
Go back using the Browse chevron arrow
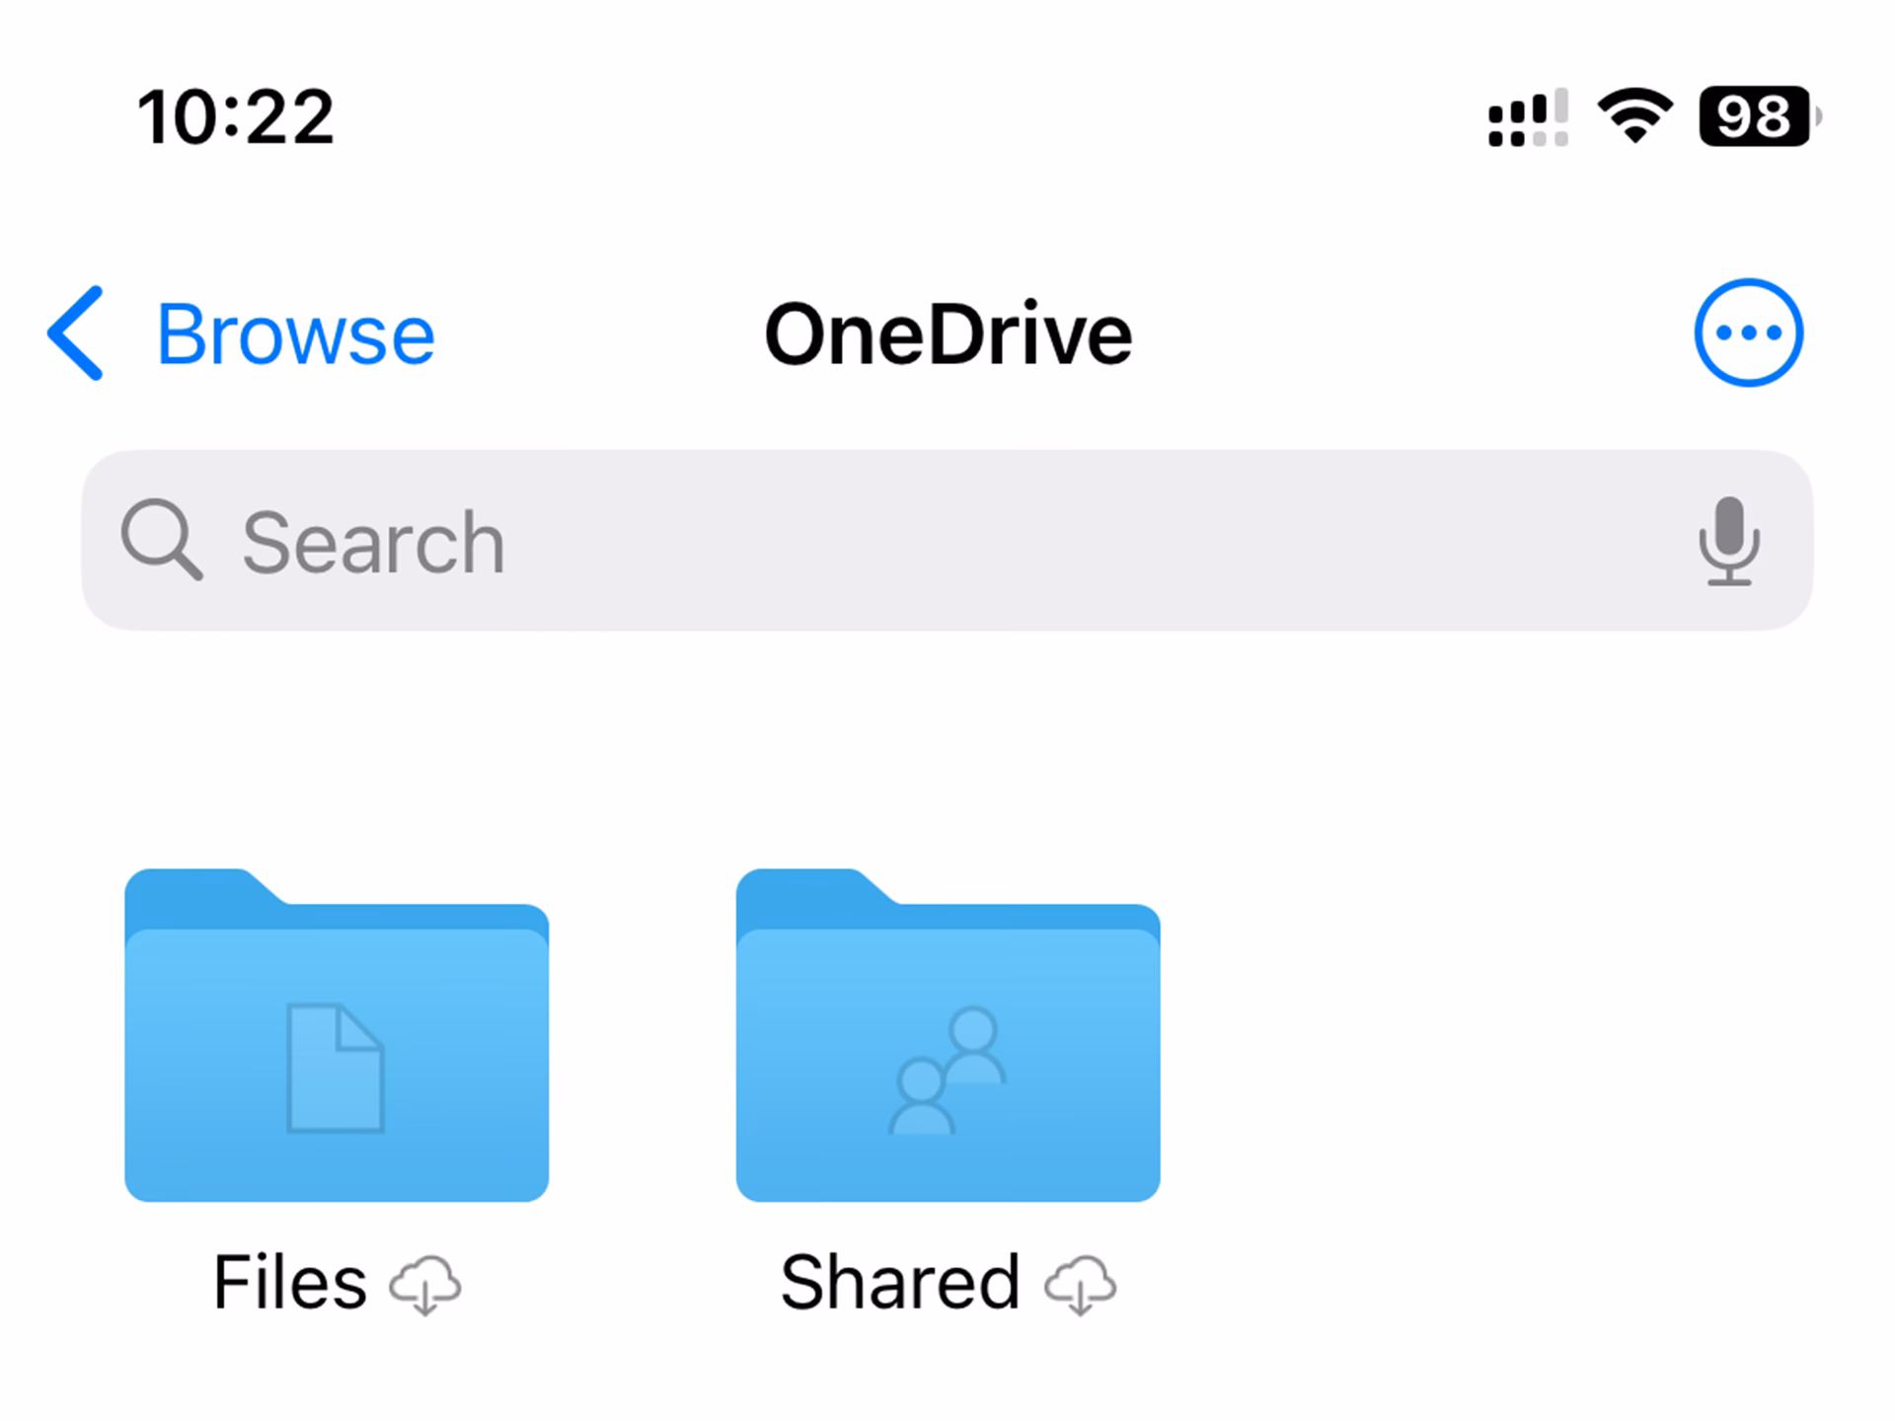[x=75, y=334]
